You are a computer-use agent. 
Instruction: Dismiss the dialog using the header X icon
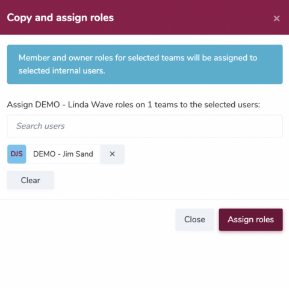276,19
